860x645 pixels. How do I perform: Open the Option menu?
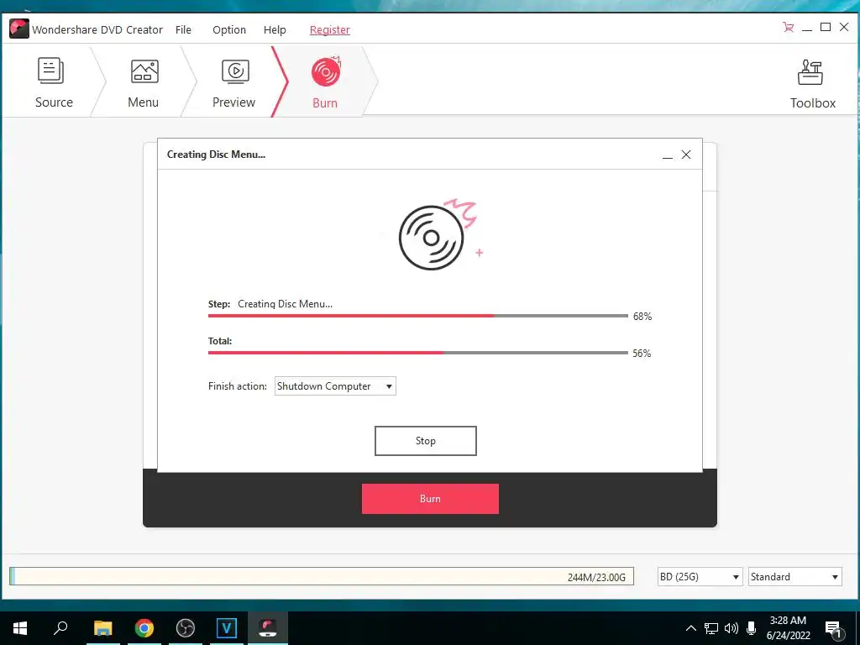[x=229, y=29]
